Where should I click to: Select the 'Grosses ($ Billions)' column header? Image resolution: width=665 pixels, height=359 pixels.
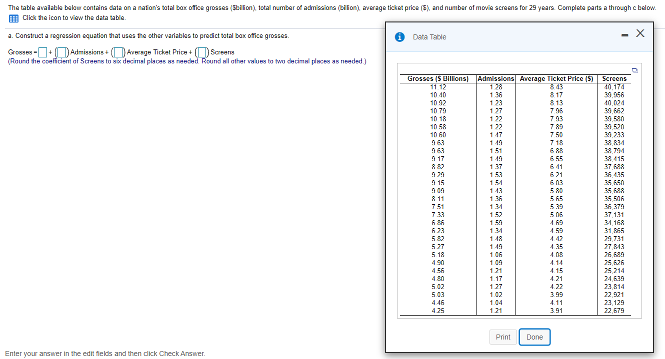(x=438, y=78)
